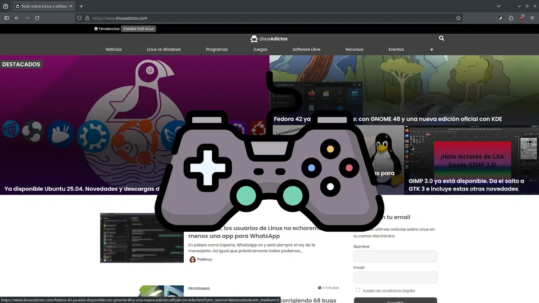Open the WhatsApp app article headline
539x303 pixels.
coord(254,232)
